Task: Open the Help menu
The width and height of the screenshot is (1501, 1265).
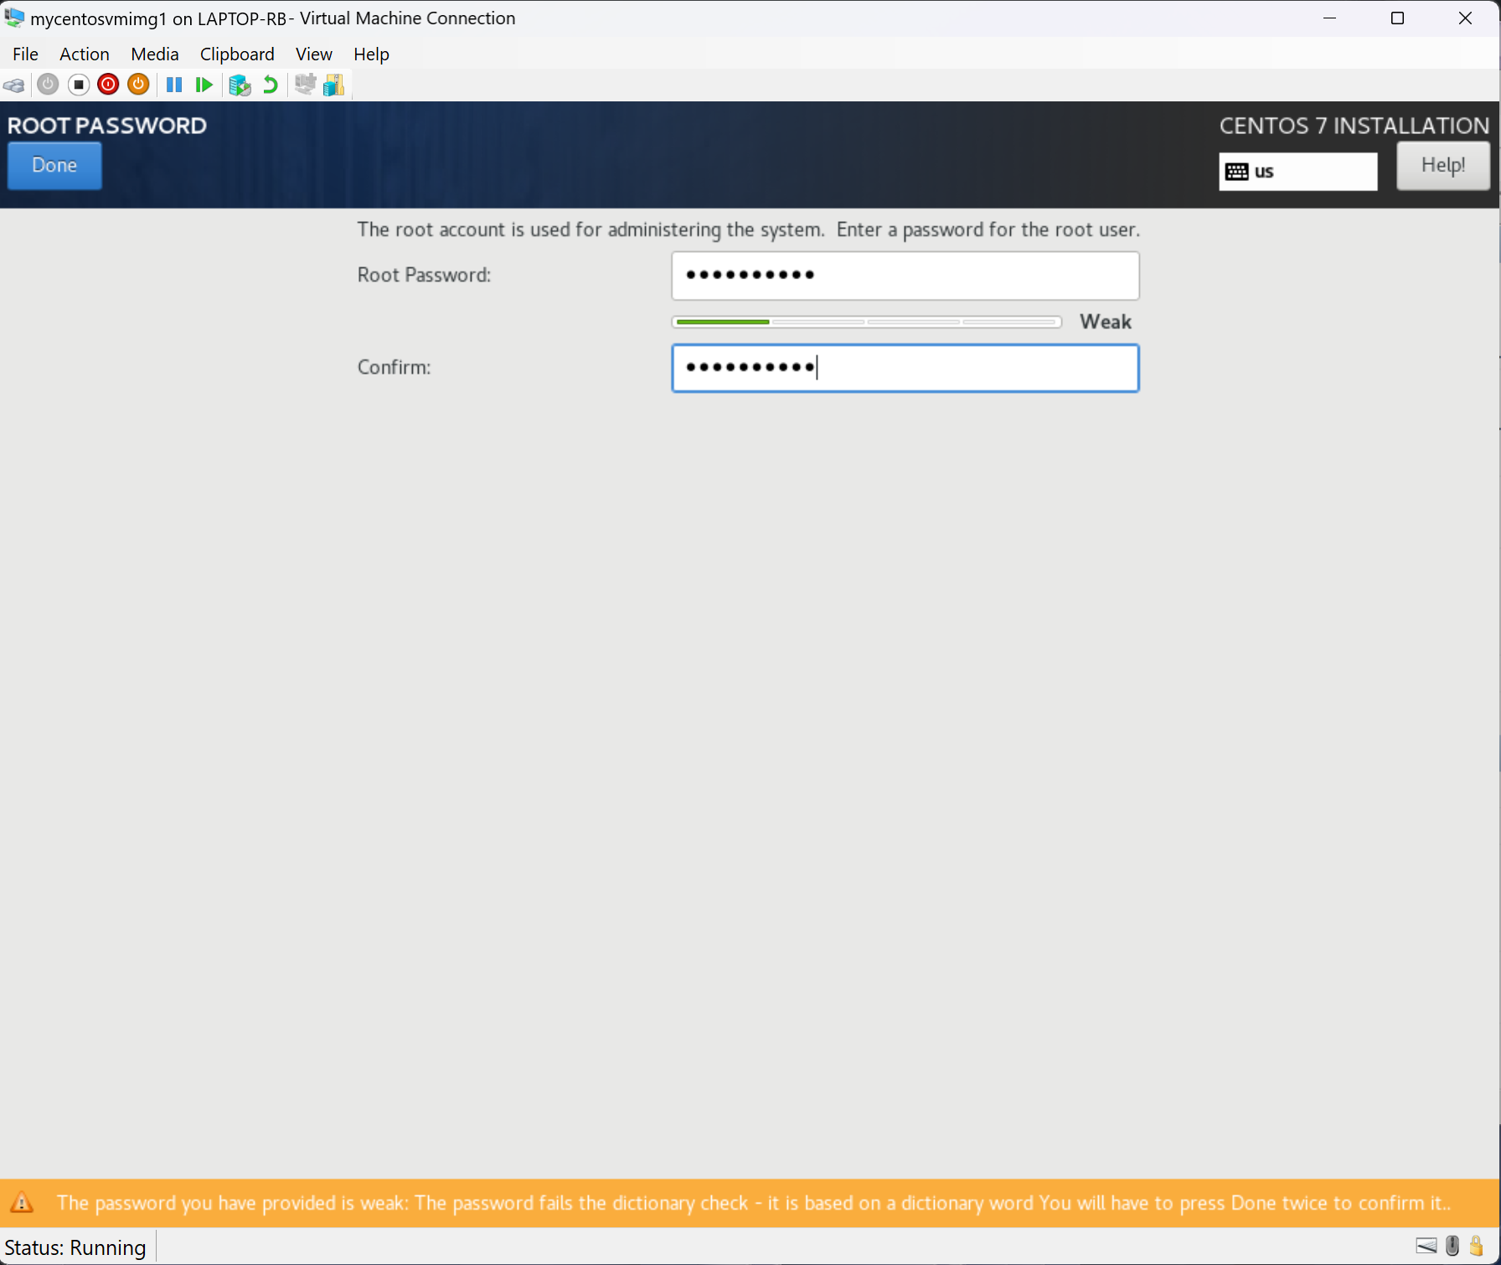Action: [371, 54]
